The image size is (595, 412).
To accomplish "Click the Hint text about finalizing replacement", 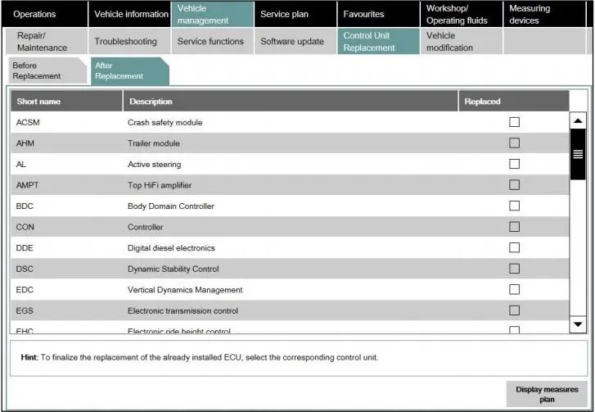I will [x=200, y=357].
